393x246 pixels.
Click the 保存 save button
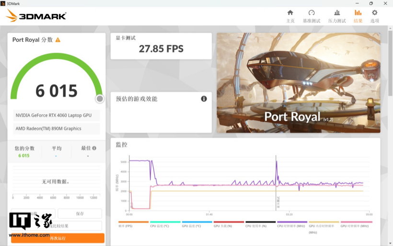coord(80,214)
